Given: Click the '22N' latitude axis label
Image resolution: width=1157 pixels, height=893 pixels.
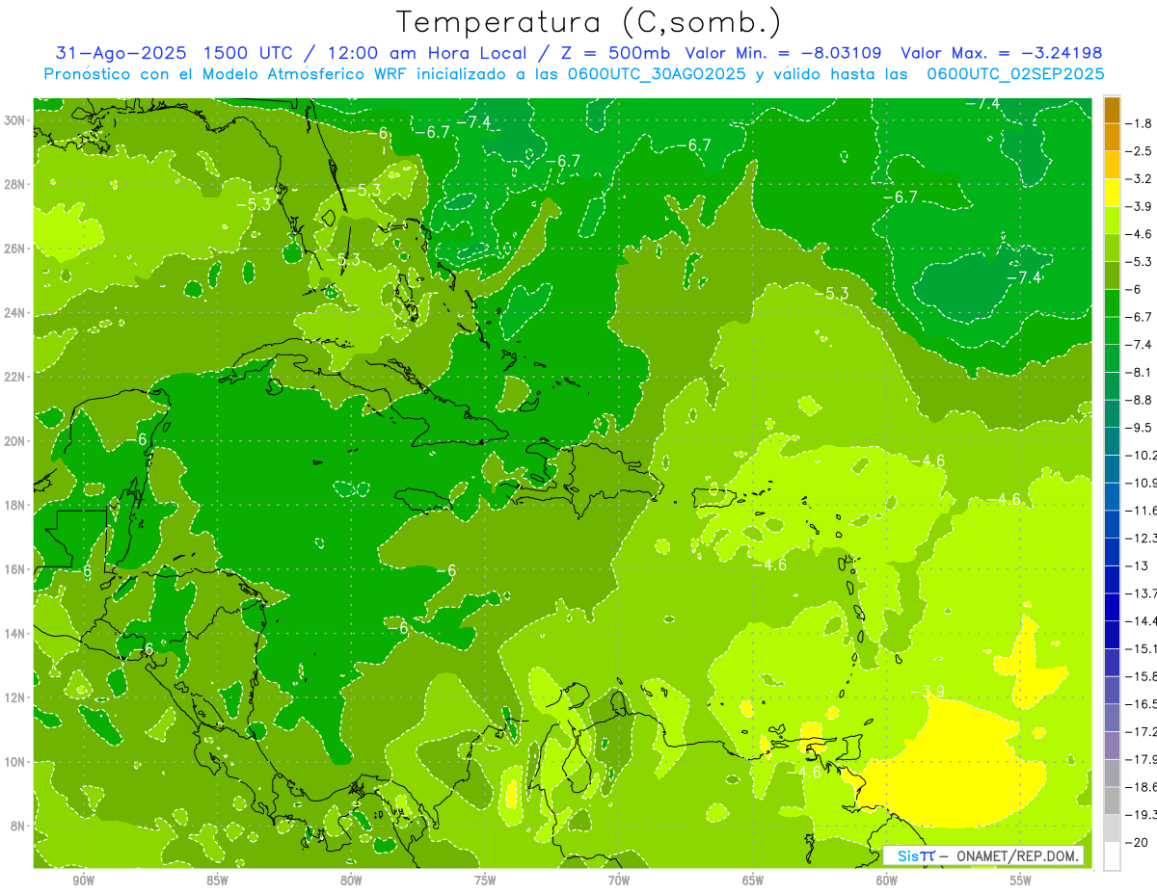Looking at the screenshot, I should (14, 376).
